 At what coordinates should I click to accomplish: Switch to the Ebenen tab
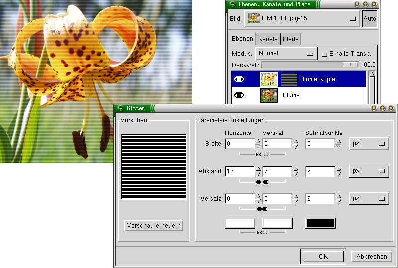[x=242, y=39]
